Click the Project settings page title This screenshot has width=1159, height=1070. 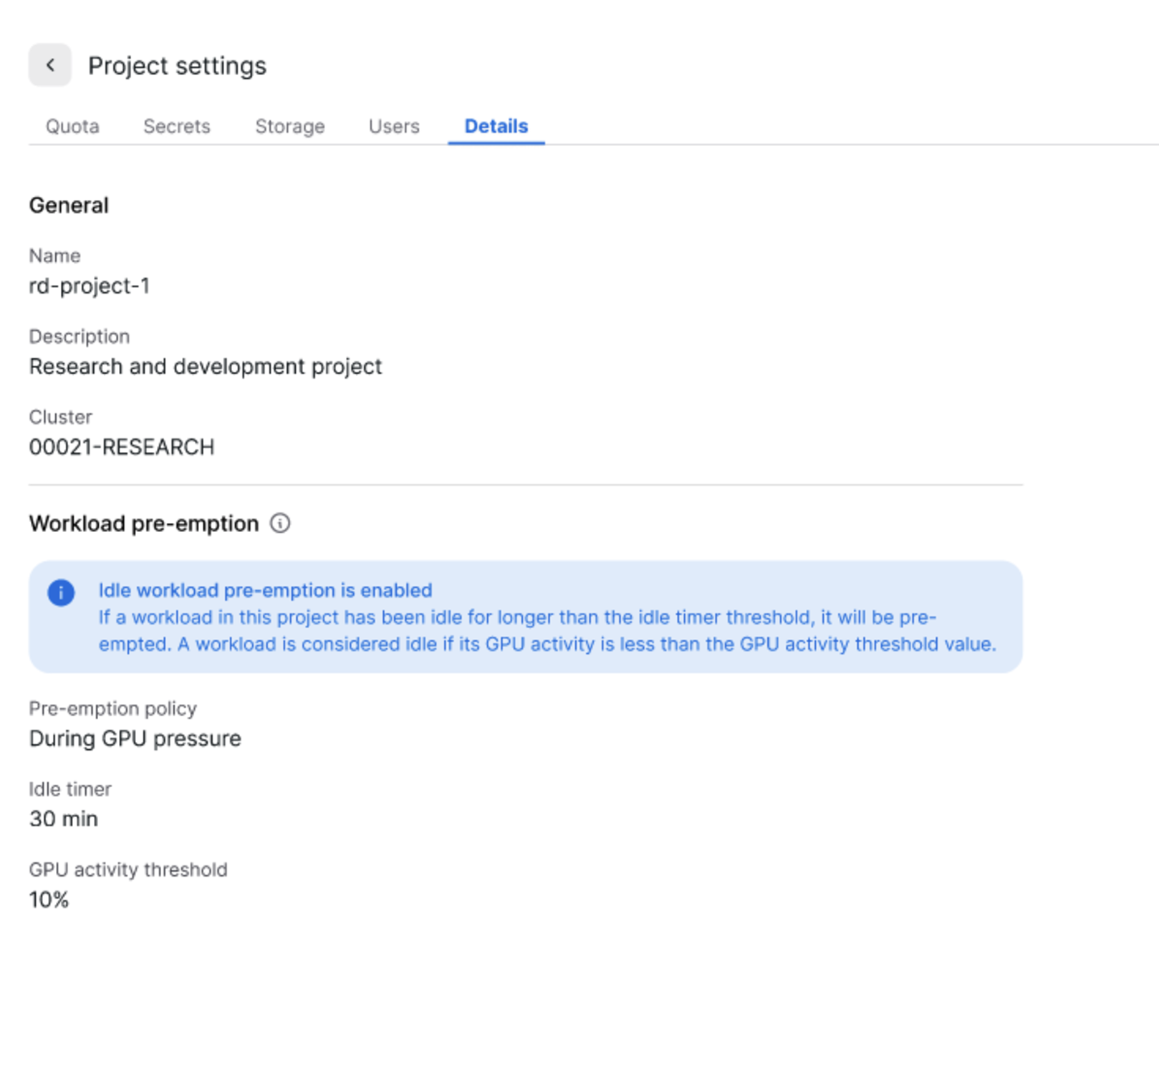point(177,66)
